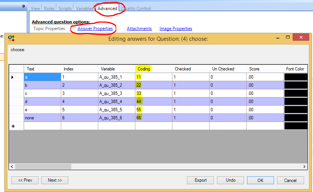The height and width of the screenshot is (192, 313).
Task: Open the Quality Control tab
Action: [x=136, y=9]
